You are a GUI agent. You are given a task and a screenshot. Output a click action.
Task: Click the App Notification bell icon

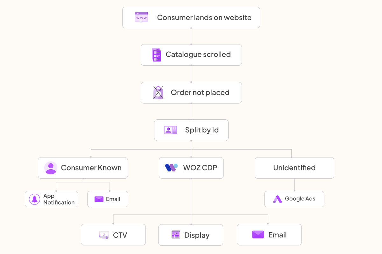35,199
